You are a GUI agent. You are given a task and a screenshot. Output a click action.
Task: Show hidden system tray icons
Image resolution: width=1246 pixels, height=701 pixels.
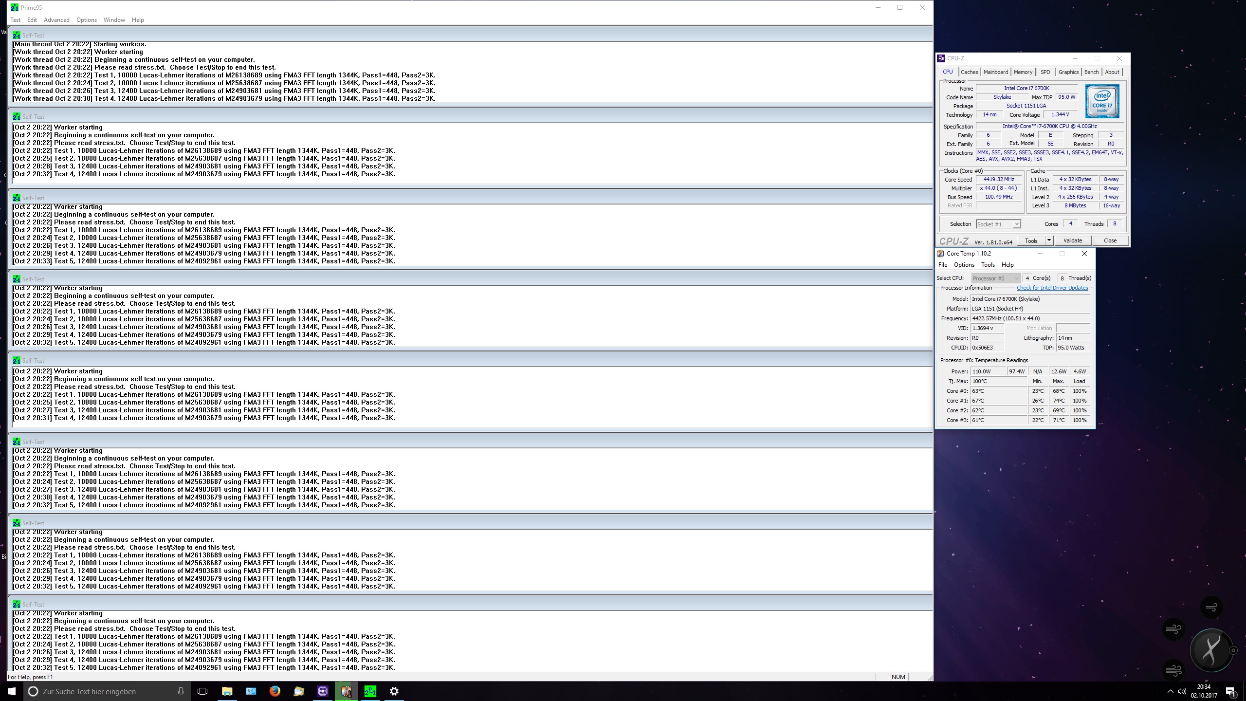[1170, 691]
